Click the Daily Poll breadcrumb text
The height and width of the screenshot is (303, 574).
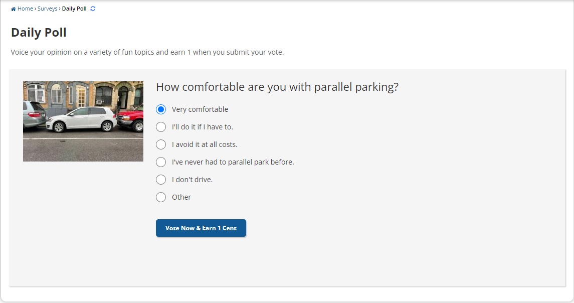pos(74,9)
